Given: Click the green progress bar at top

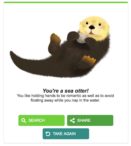Looking at the screenshot, I should click(66, 2).
